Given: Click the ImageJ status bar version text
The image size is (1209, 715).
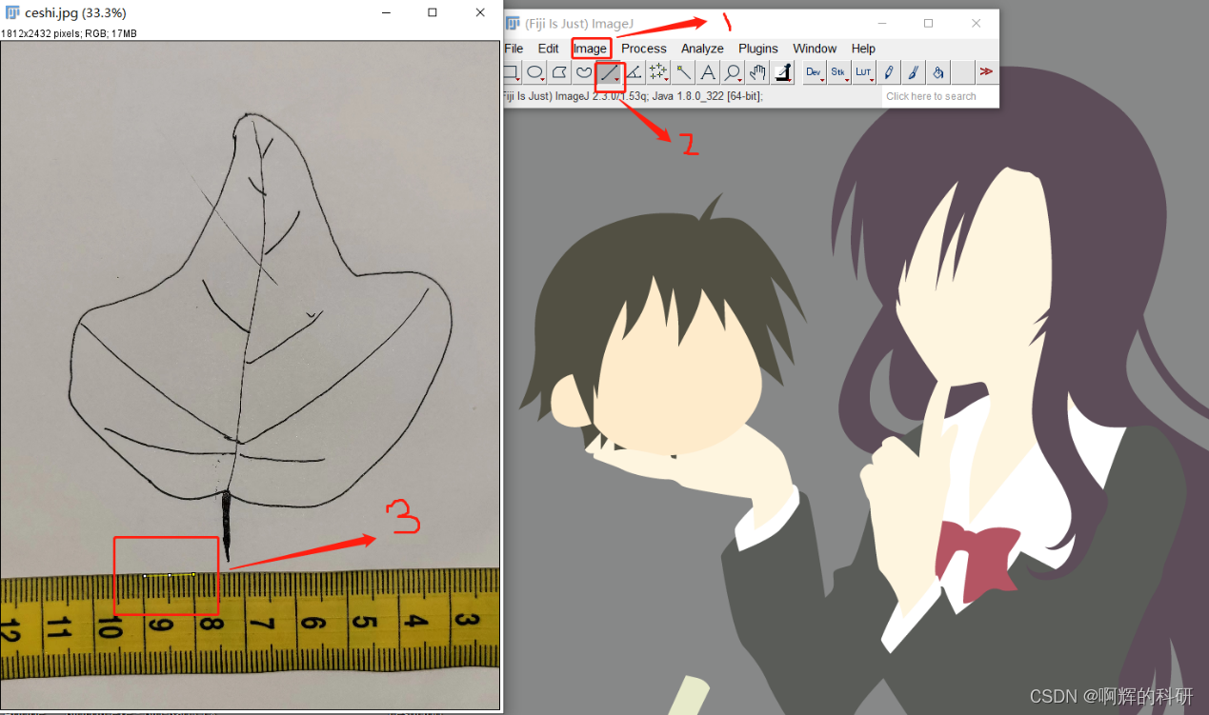Looking at the screenshot, I should pyautogui.click(x=632, y=96).
